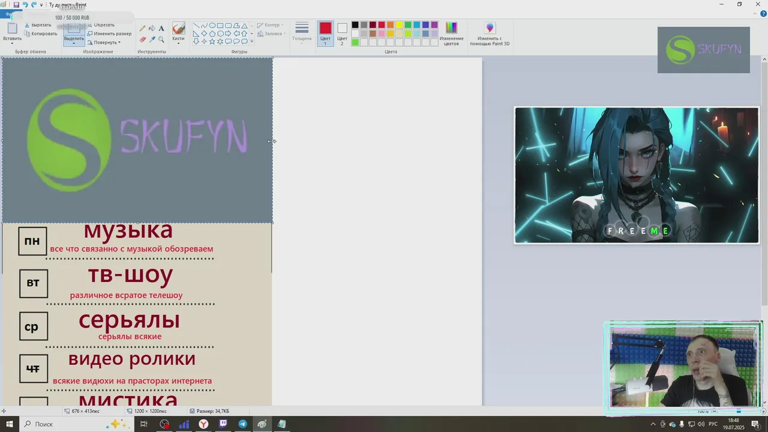Click file size 'Размер: 34,7КБ' in status bar
768x432 pixels.
[x=209, y=411]
